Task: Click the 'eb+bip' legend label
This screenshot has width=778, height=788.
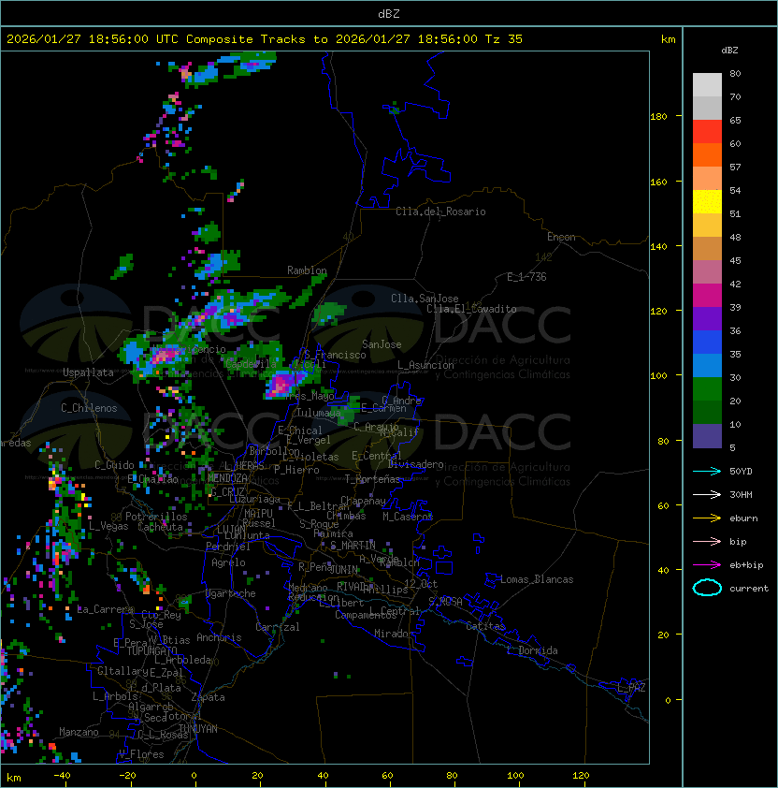Action: (x=746, y=565)
